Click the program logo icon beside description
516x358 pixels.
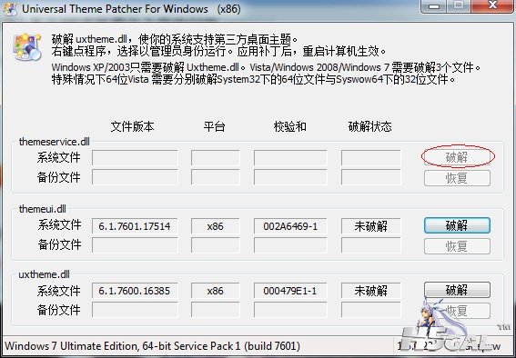(x=27, y=47)
